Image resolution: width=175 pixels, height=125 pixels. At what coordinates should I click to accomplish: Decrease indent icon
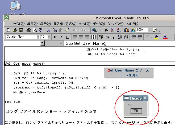coord(134,37)
